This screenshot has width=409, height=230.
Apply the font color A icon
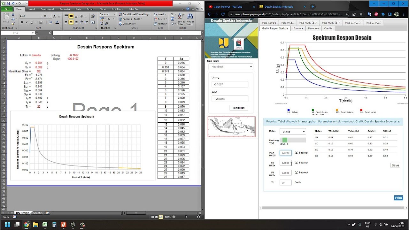tap(57, 22)
